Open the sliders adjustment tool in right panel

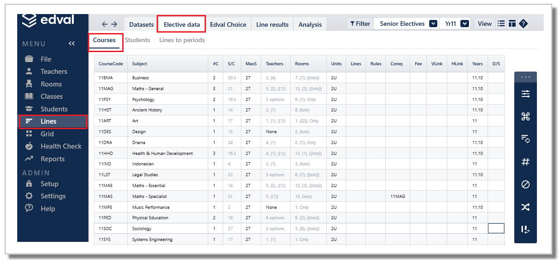coord(526,94)
